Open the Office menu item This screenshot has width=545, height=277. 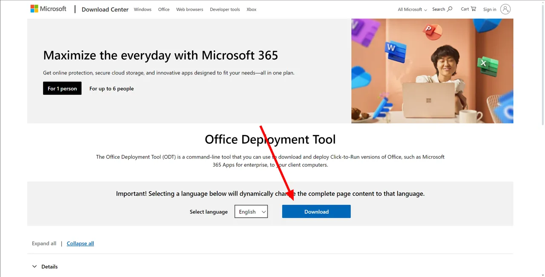(x=164, y=9)
